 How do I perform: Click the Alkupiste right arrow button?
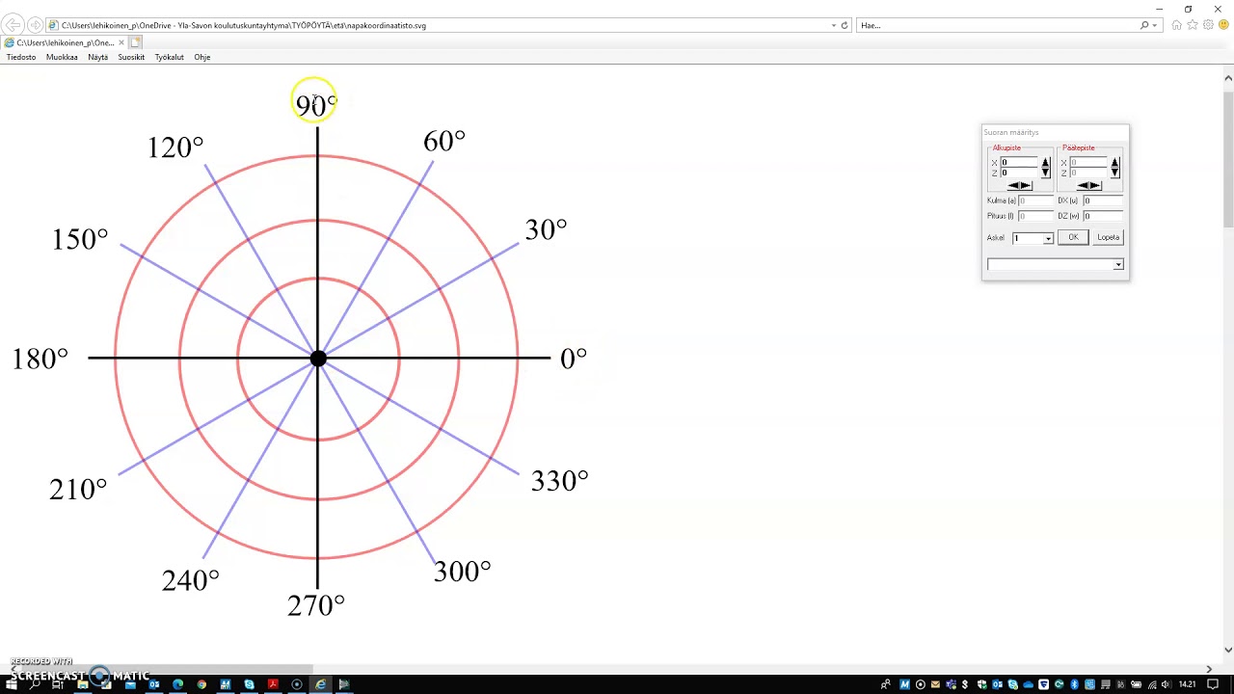pos(1026,185)
